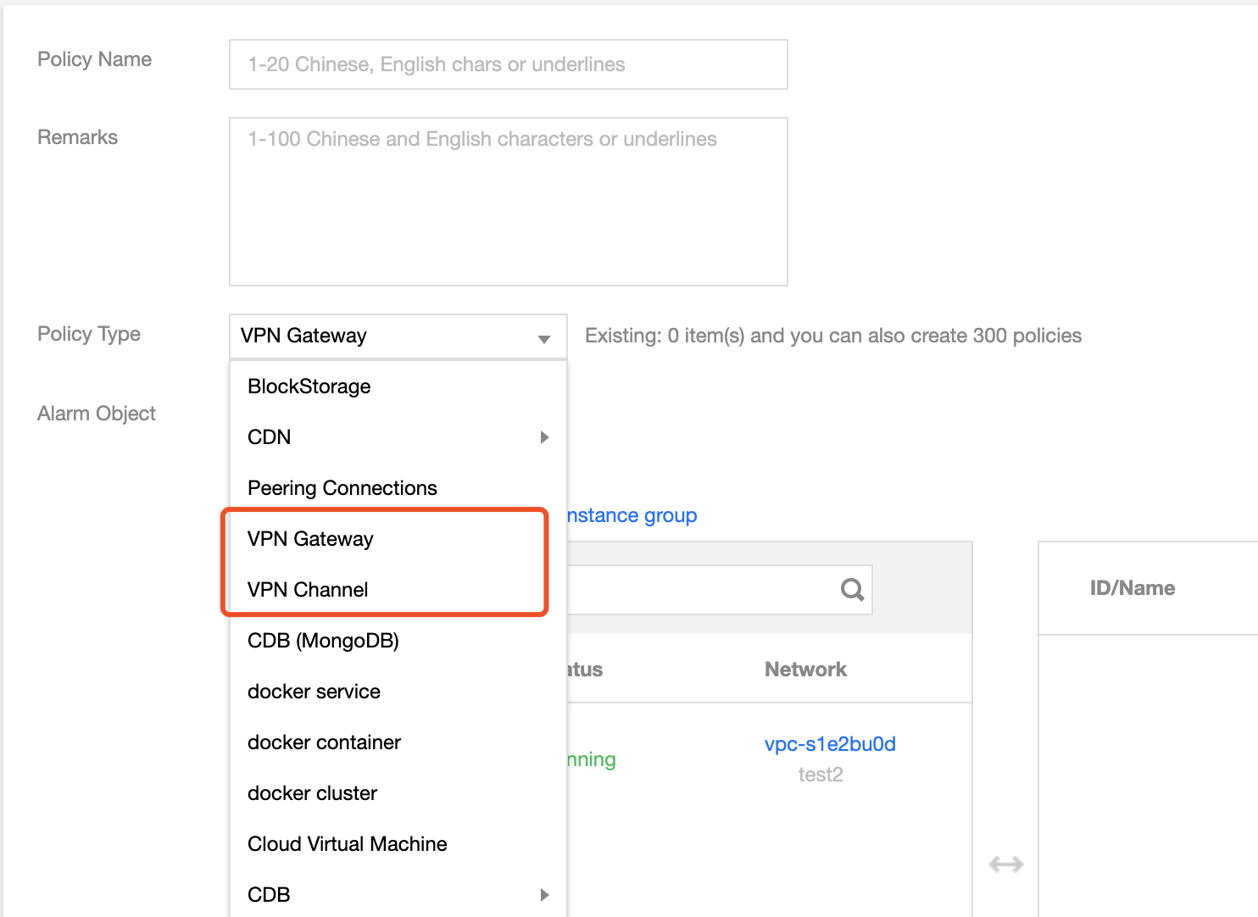Focus the Remarks text area
The width and height of the screenshot is (1258, 917).
pos(508,202)
